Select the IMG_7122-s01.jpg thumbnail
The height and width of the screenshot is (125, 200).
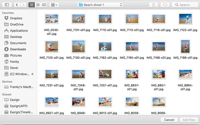tap(185, 19)
